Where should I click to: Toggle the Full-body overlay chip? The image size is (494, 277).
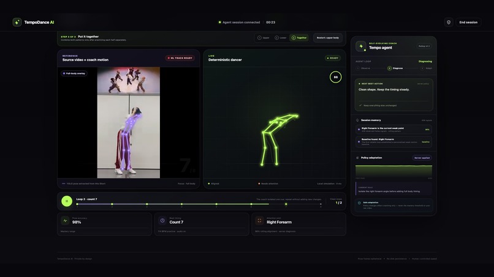click(x=74, y=73)
